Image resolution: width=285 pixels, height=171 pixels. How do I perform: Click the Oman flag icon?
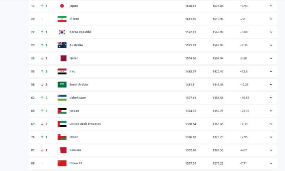(62, 137)
